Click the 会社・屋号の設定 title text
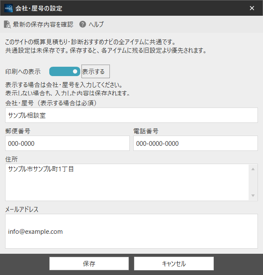The width and height of the screenshot is (263, 275). [39, 8]
